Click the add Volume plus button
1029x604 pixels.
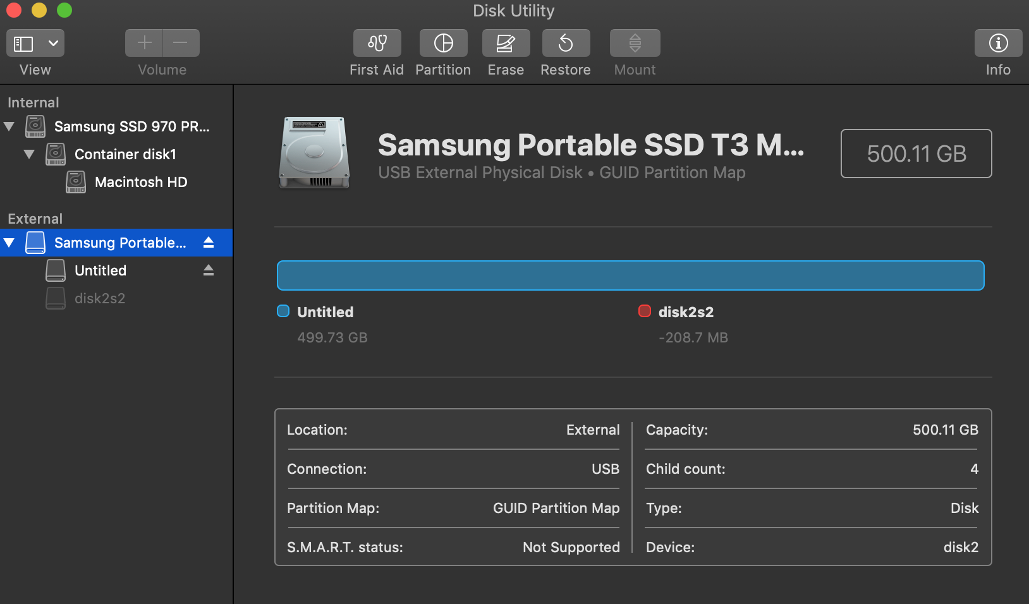(144, 43)
